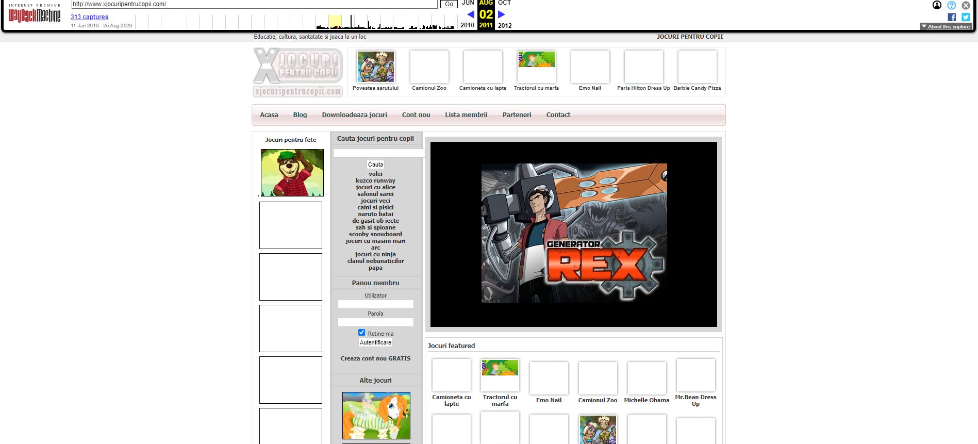The height and width of the screenshot is (444, 978).
Task: Open the 313 captures link
Action: pos(89,17)
